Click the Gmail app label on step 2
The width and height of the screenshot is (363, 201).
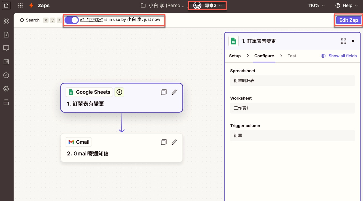tap(79, 142)
